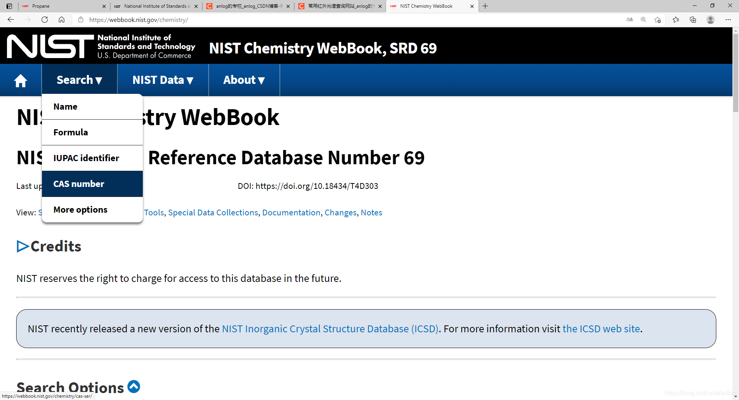Open the Special Data Collections link
The height and width of the screenshot is (400, 739).
(213, 213)
